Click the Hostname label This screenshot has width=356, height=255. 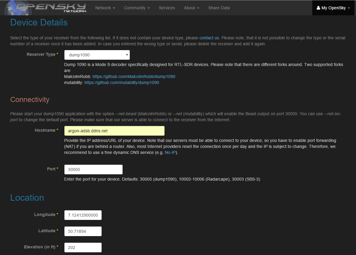[x=46, y=130]
